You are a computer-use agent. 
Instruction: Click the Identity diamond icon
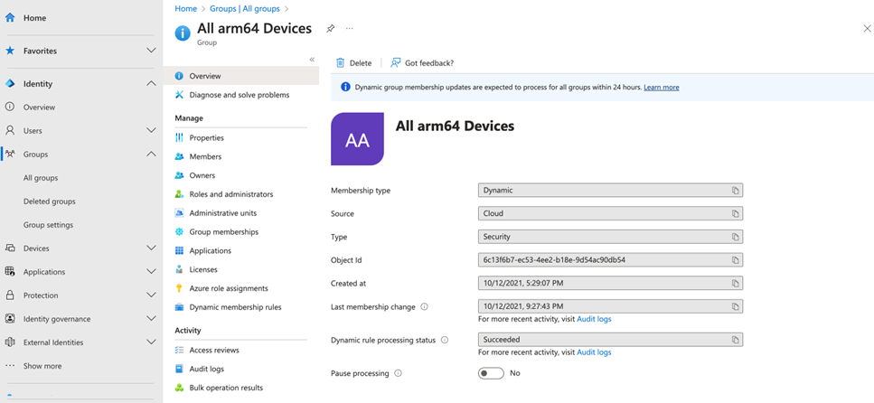10,84
